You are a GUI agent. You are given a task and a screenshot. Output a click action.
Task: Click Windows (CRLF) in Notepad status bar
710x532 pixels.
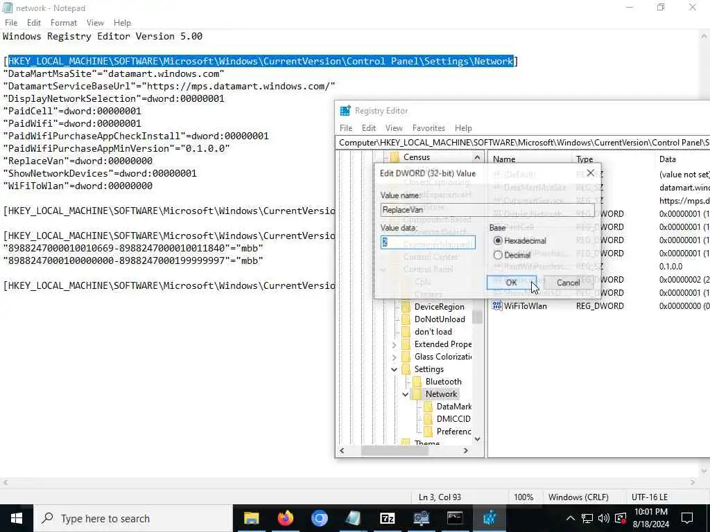[578, 497]
